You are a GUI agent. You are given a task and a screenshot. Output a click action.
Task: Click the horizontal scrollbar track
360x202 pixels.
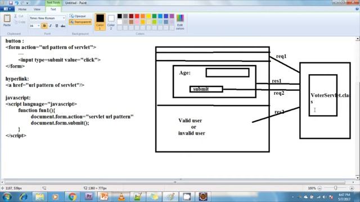[175, 182]
